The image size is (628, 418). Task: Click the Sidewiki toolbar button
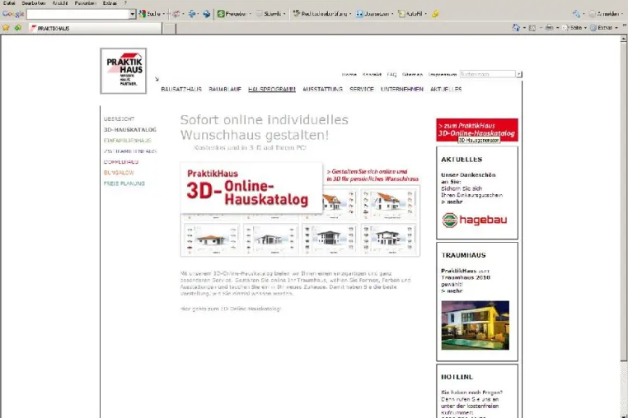(x=269, y=14)
